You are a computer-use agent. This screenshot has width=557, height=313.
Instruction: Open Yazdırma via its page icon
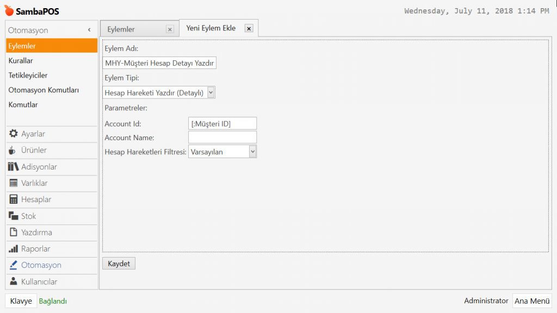pos(14,232)
